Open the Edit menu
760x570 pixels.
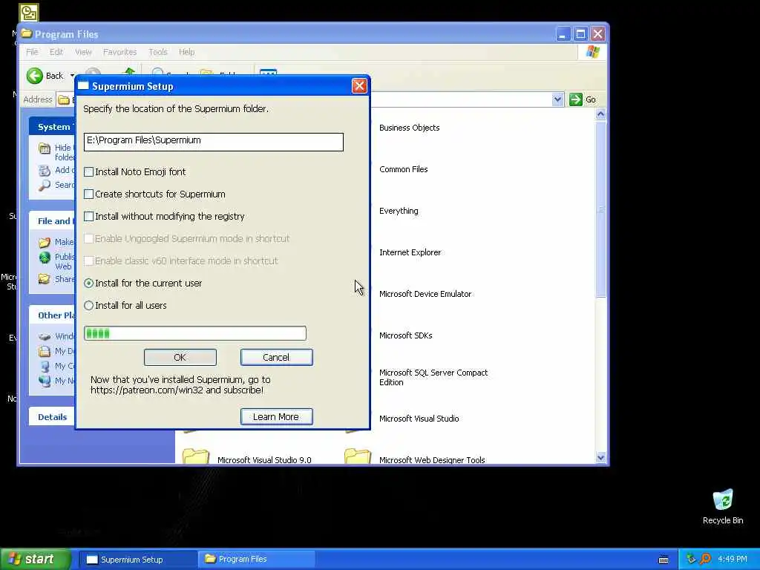coord(56,52)
